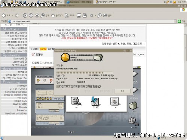
Task: Click the zoom magnifier icon before Folders
Action: click(x=99, y=15)
